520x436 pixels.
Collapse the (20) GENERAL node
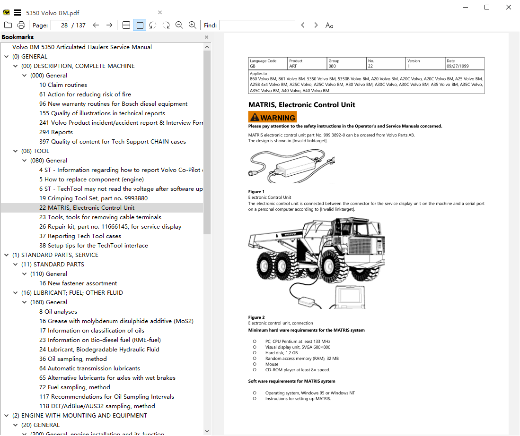pos(15,425)
